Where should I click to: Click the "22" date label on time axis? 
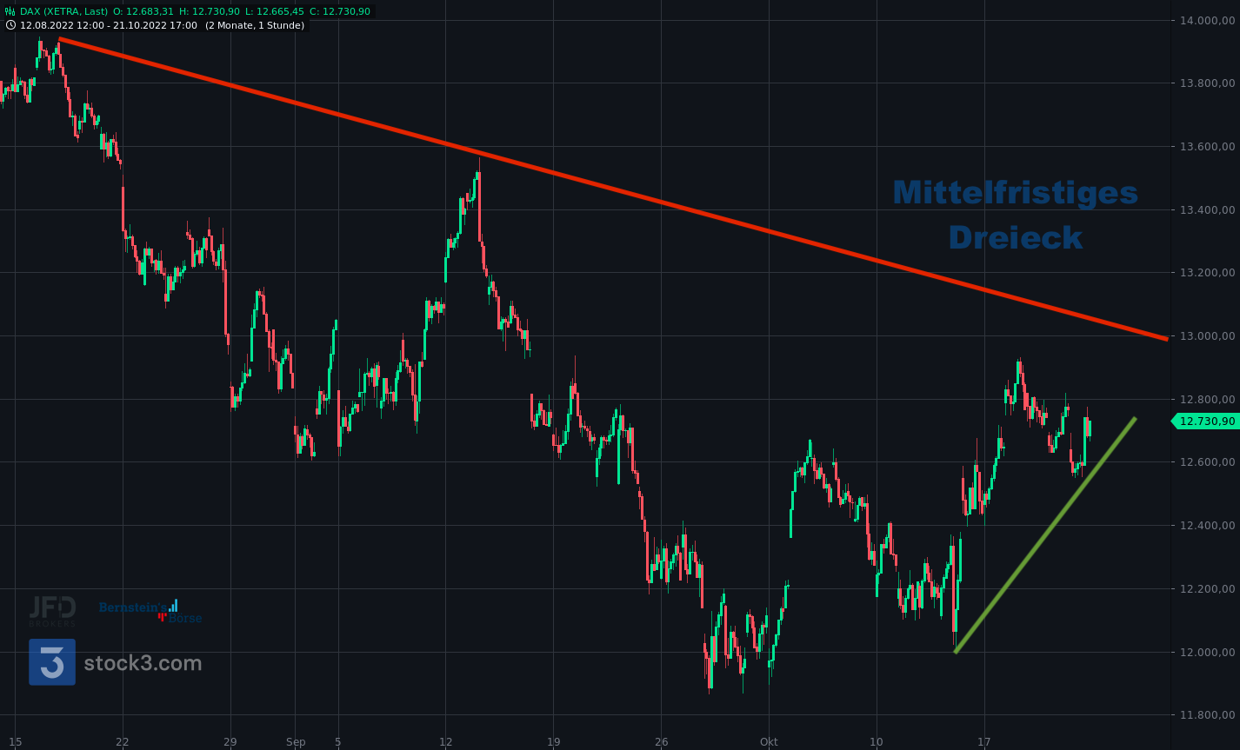123,742
